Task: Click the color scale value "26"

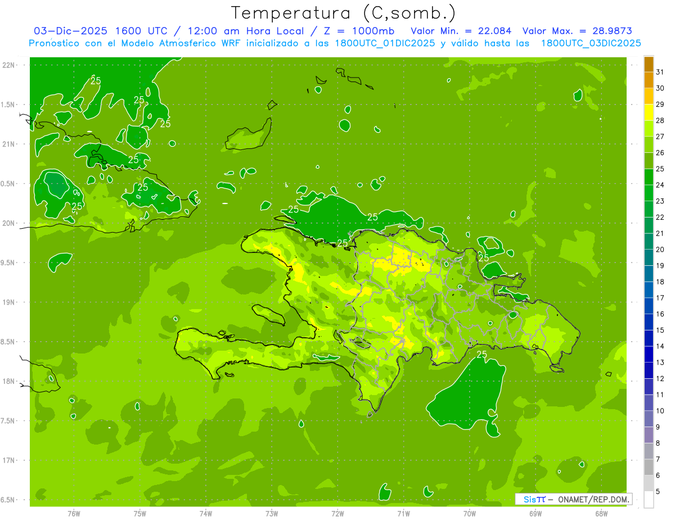Action: [x=660, y=153]
